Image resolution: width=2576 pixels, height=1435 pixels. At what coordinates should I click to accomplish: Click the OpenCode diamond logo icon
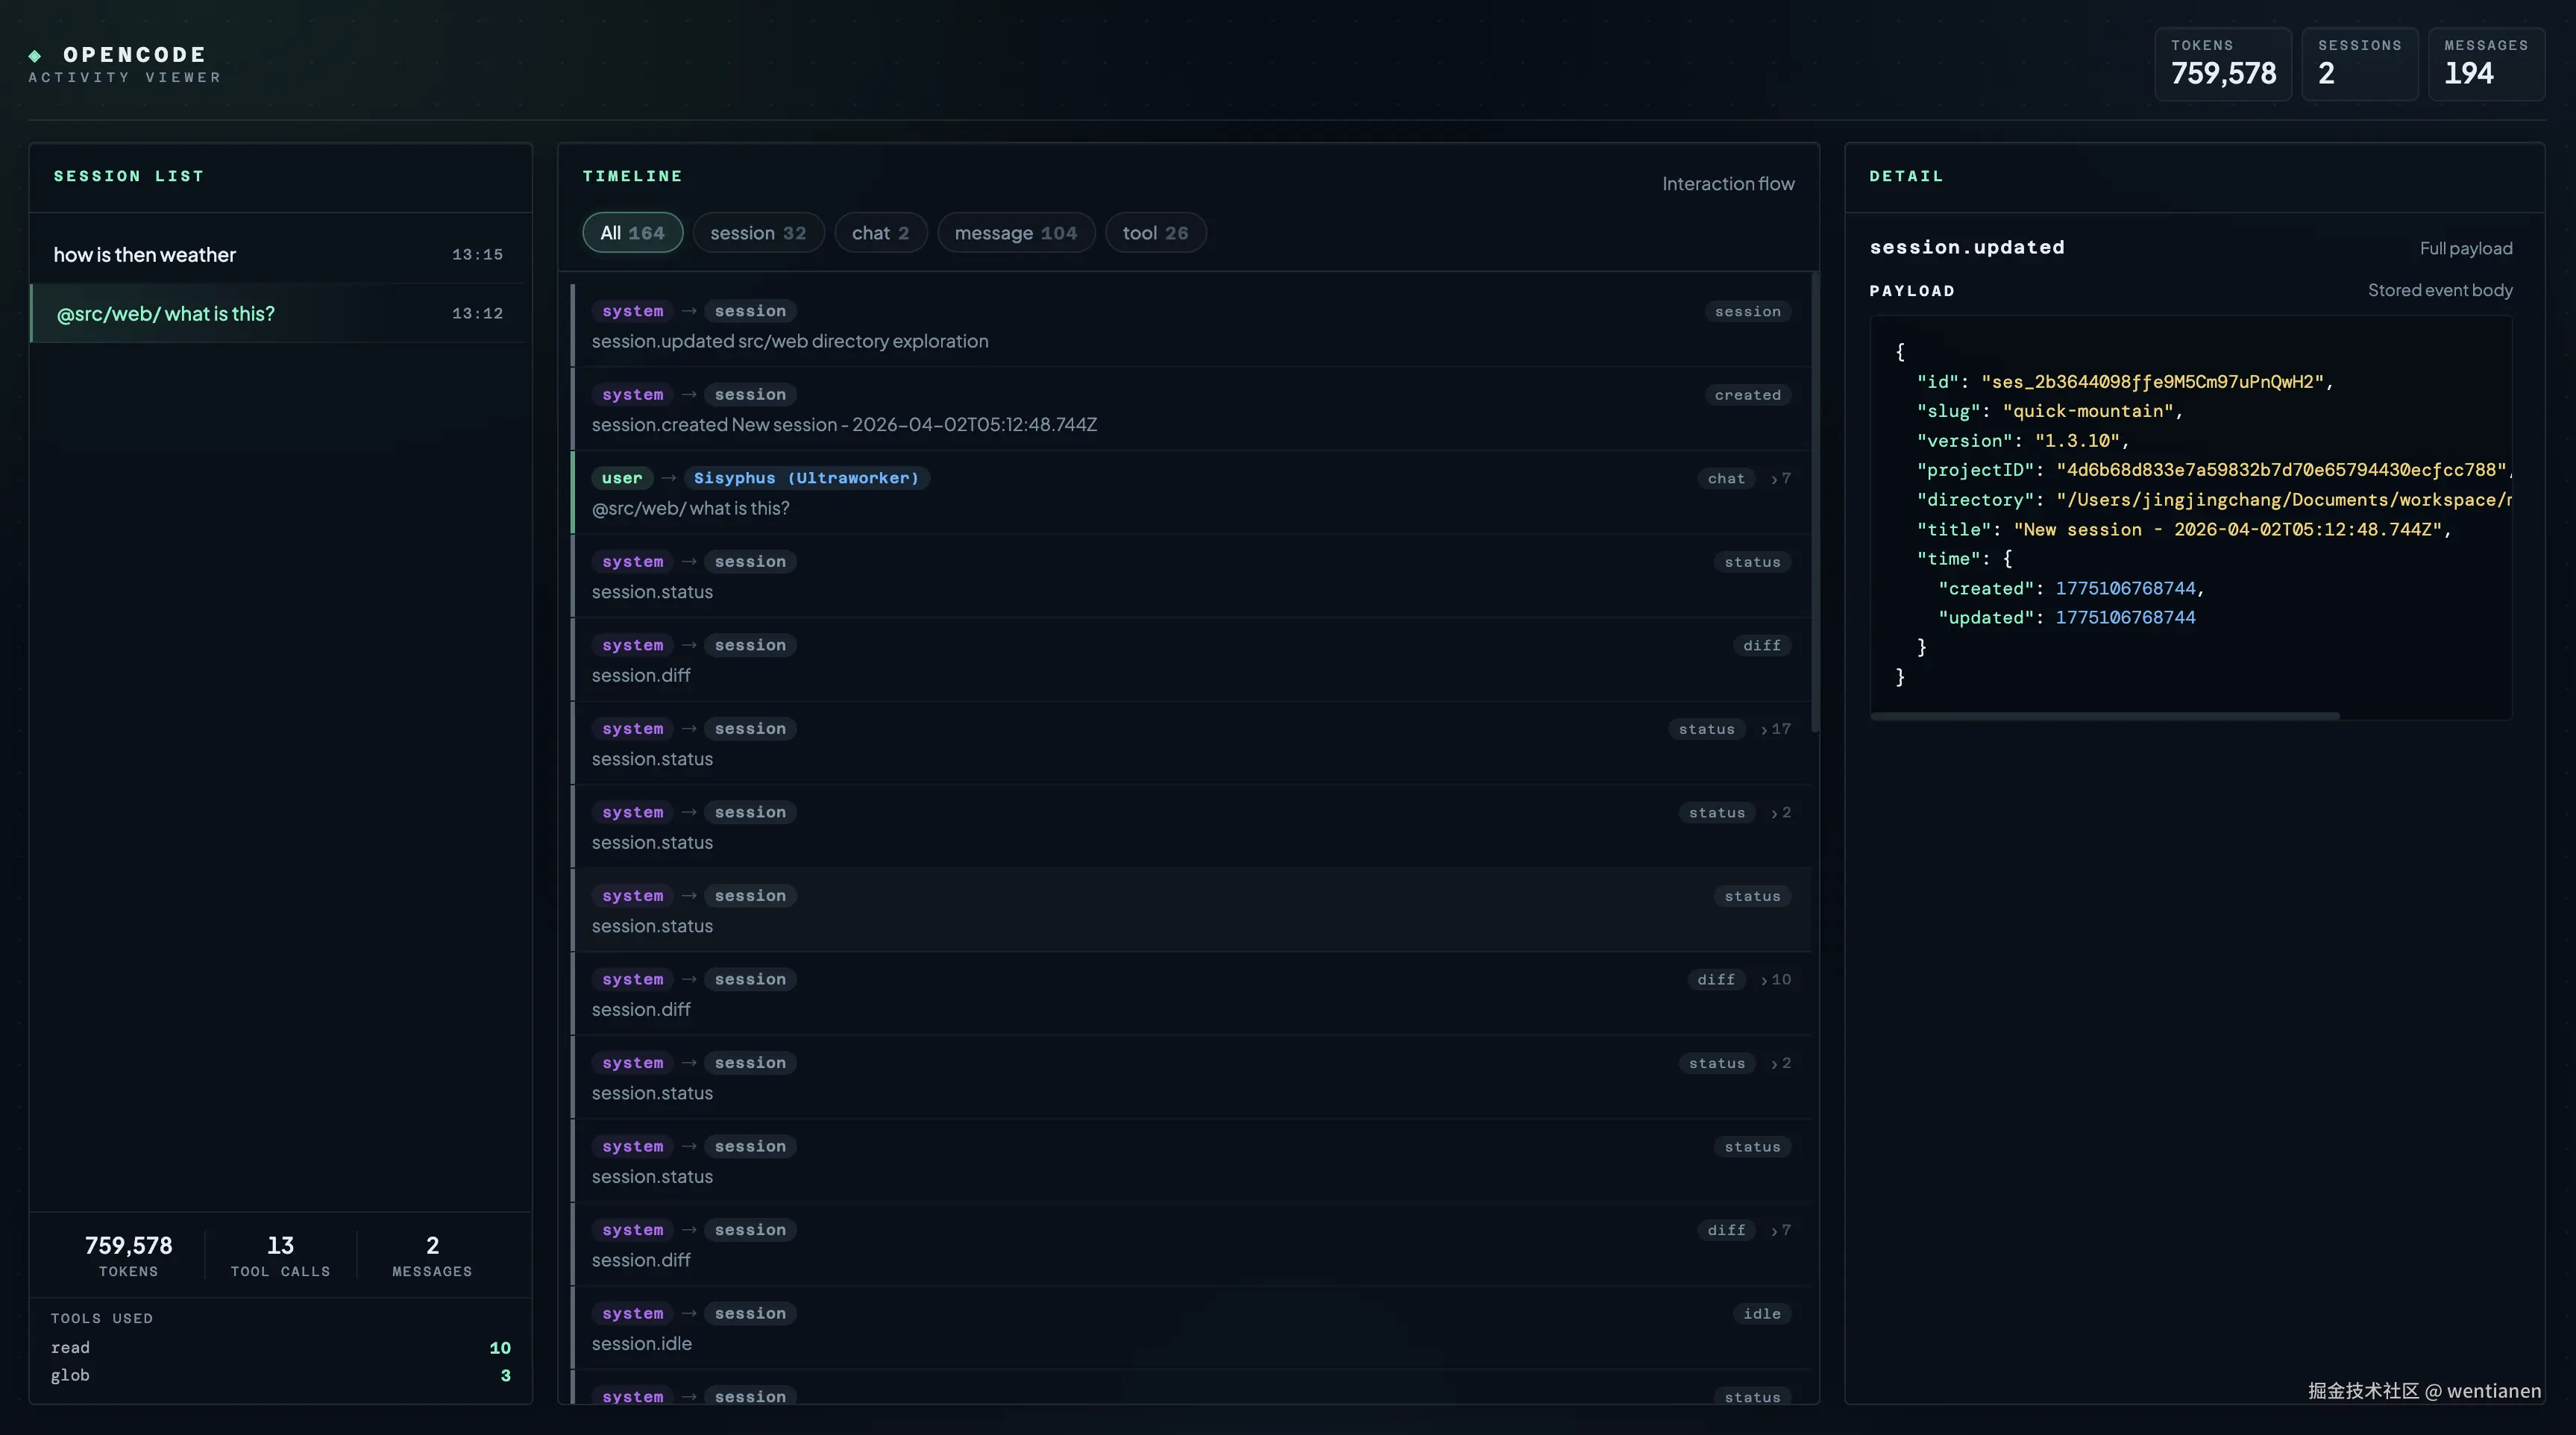(35, 55)
